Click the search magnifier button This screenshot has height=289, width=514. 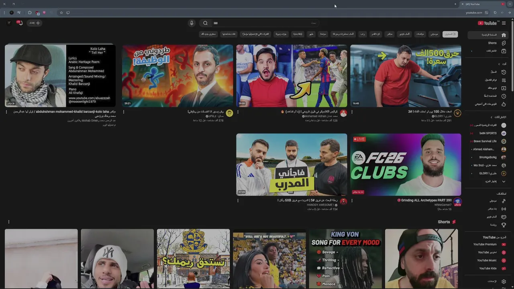205,23
